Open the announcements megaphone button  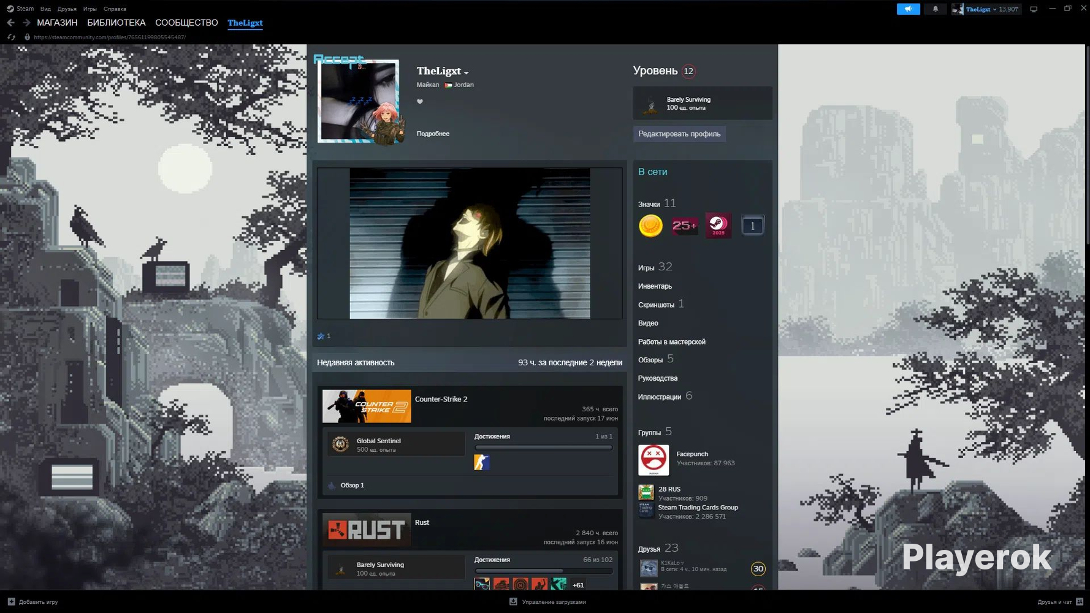908,9
